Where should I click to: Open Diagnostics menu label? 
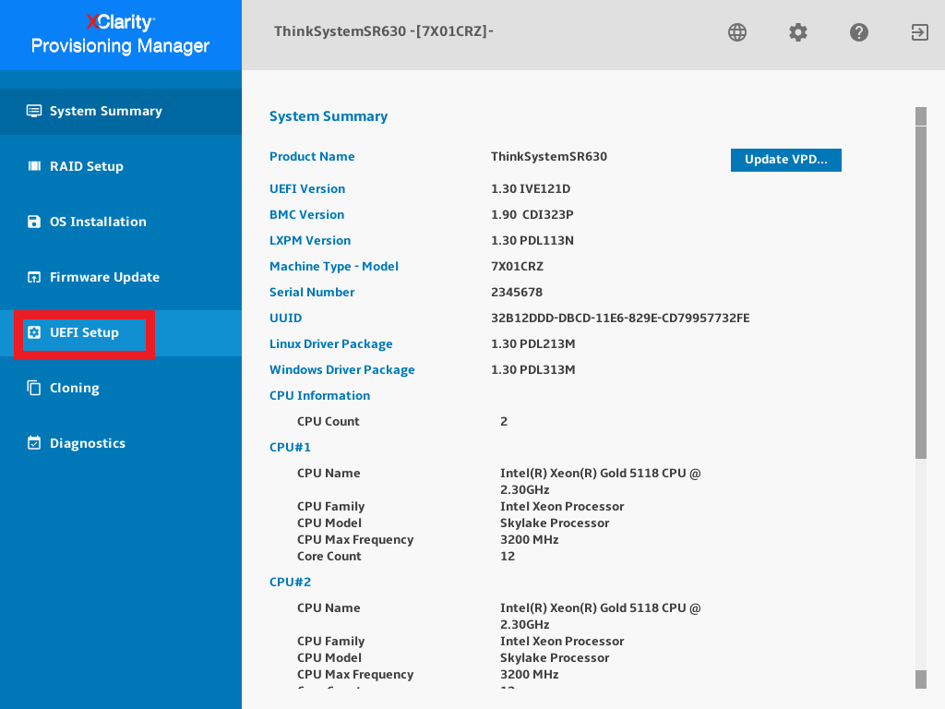point(88,444)
